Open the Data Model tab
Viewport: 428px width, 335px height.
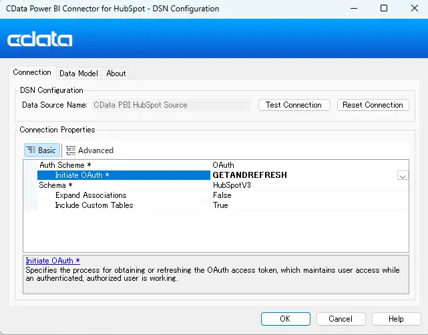pos(78,74)
